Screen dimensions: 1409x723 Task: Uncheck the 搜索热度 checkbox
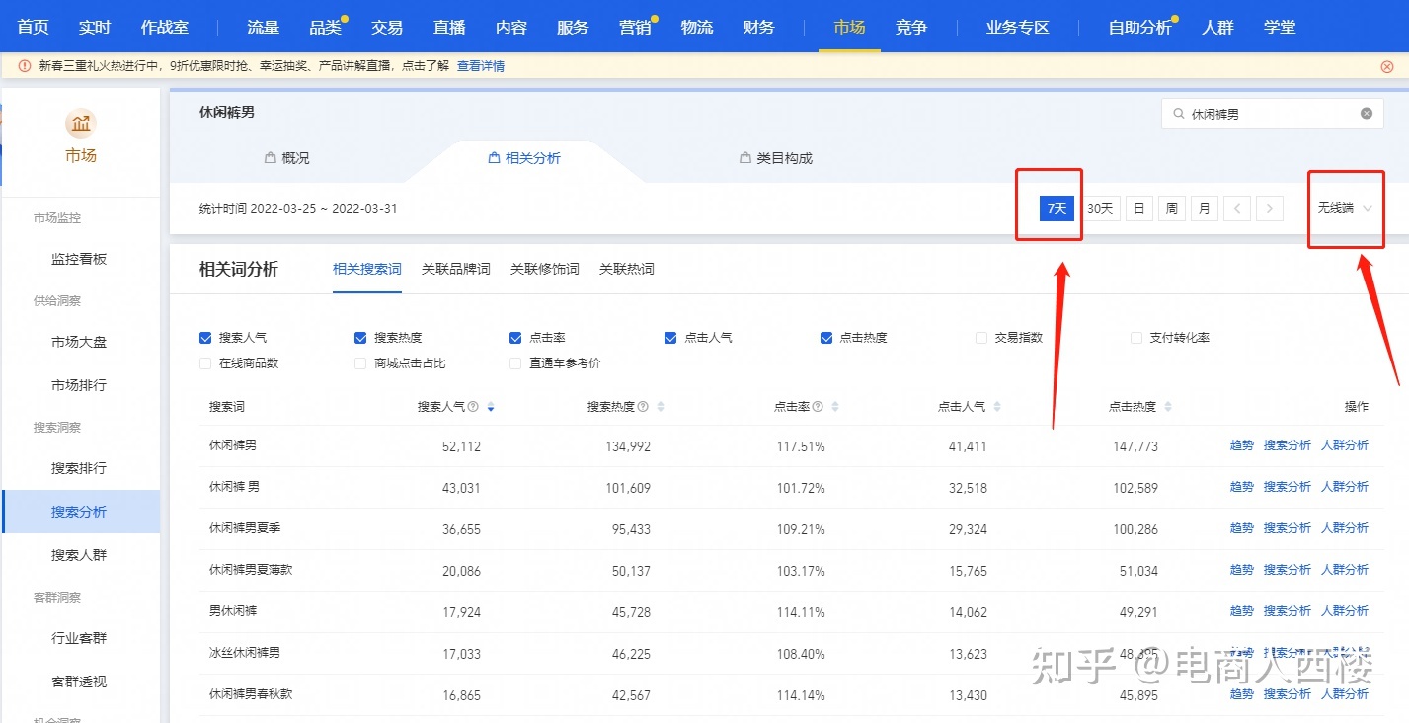point(360,338)
